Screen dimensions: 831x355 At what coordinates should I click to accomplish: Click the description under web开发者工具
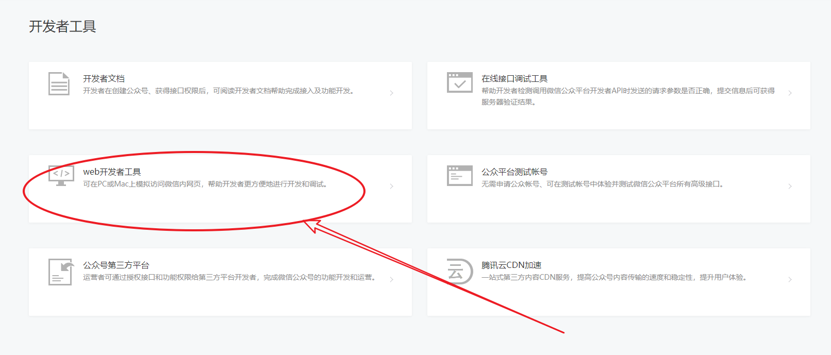(206, 184)
